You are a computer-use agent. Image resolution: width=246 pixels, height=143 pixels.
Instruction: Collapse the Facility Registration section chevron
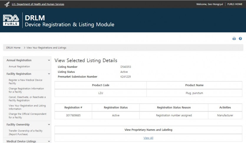coord(49,74)
